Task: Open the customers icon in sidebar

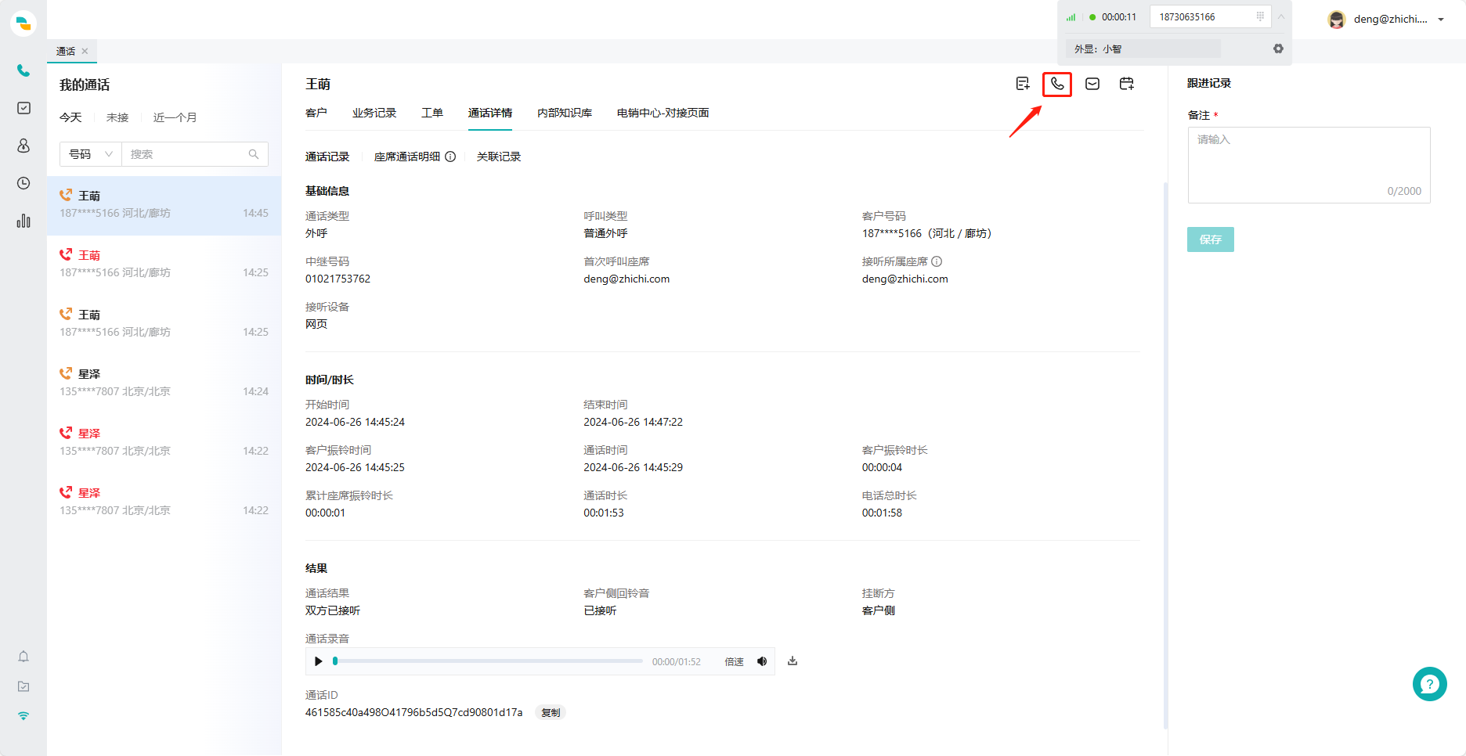Action: pos(23,146)
